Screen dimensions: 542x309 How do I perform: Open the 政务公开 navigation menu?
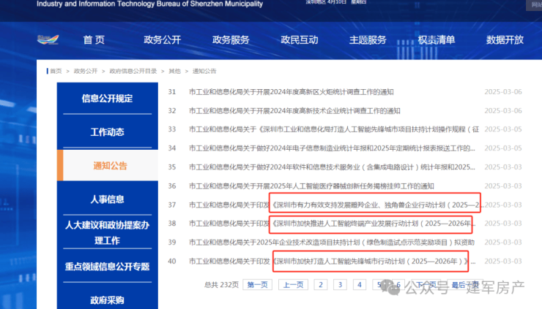162,40
